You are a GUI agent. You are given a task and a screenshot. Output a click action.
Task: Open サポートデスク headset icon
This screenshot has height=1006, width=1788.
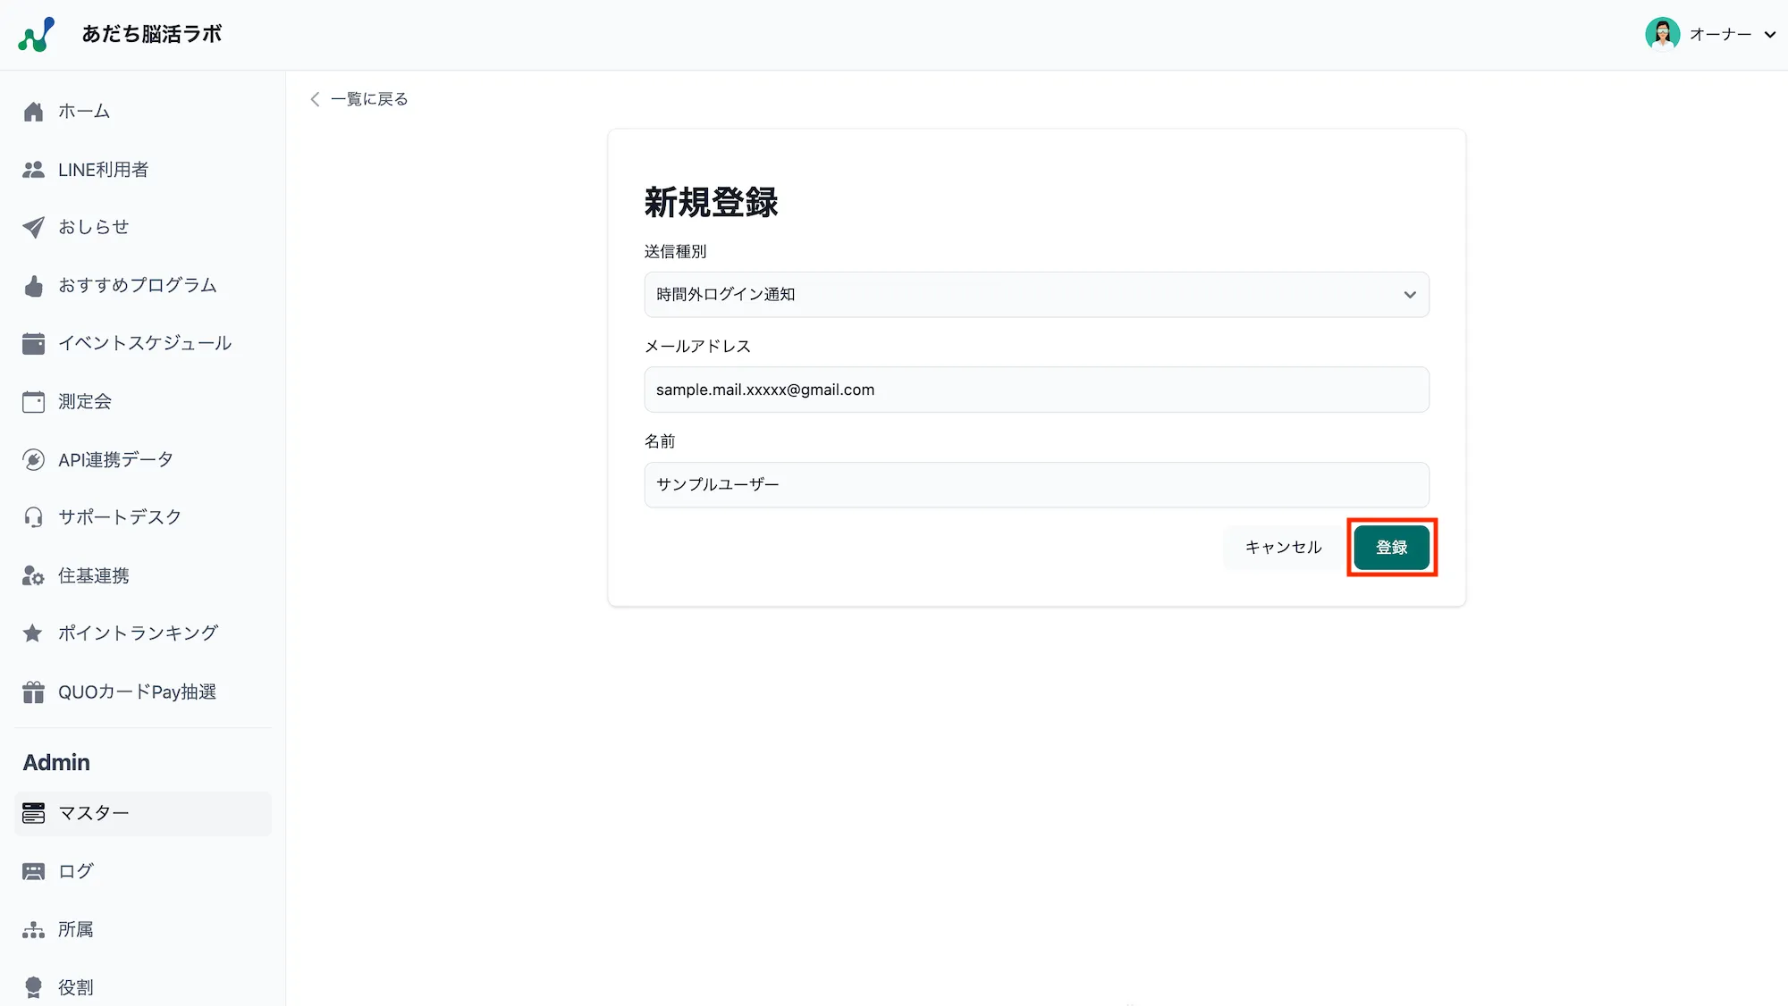pos(33,516)
